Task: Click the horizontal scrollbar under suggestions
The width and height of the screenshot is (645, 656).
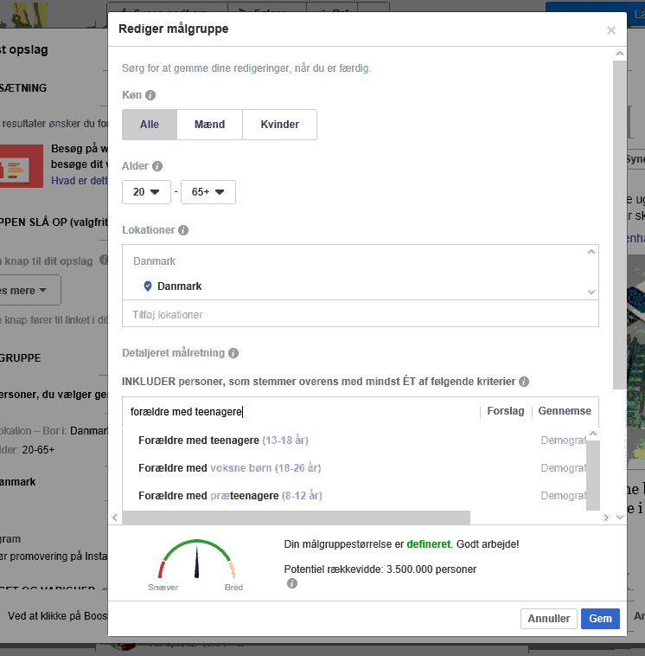Action: pyautogui.click(x=296, y=518)
